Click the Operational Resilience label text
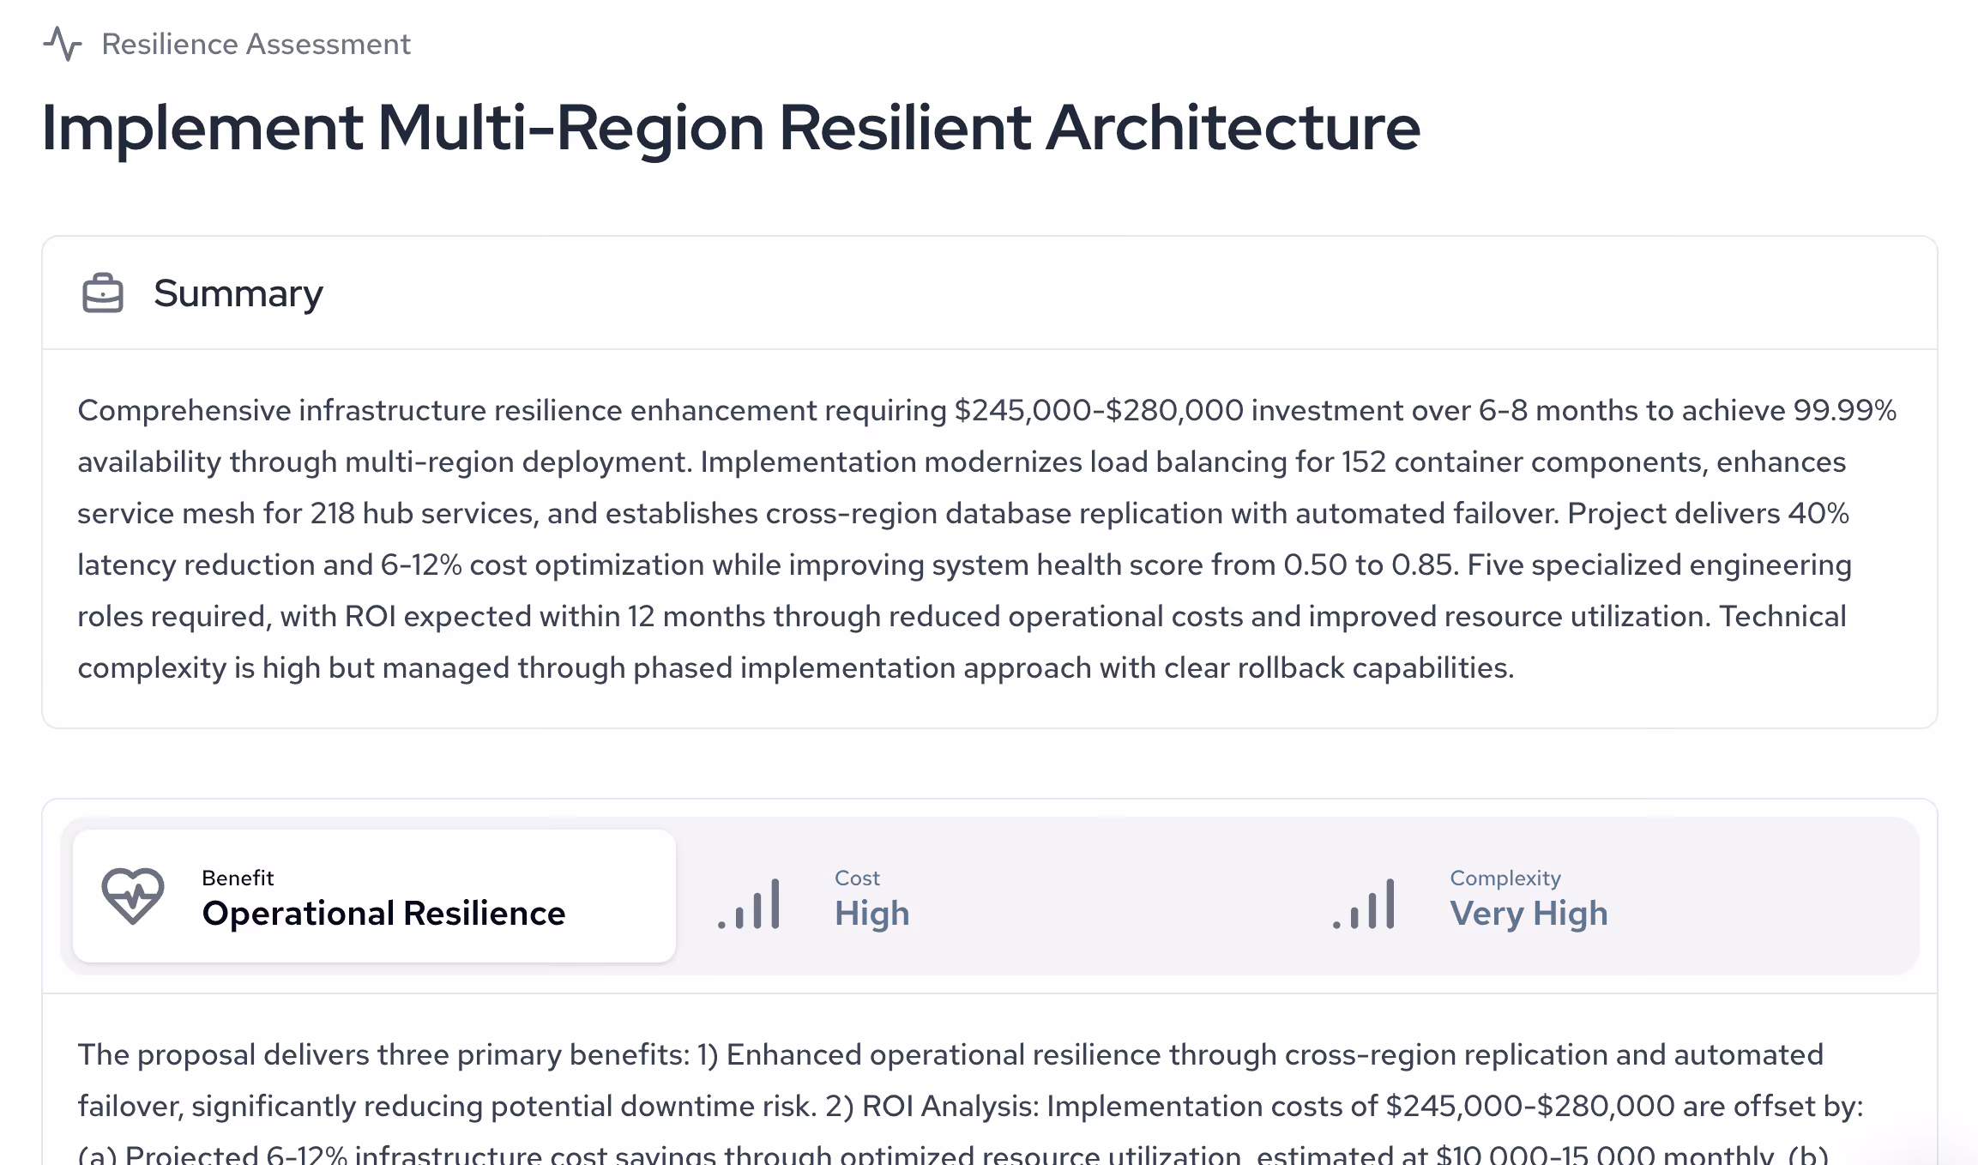This screenshot has height=1165, width=1978. (383, 914)
